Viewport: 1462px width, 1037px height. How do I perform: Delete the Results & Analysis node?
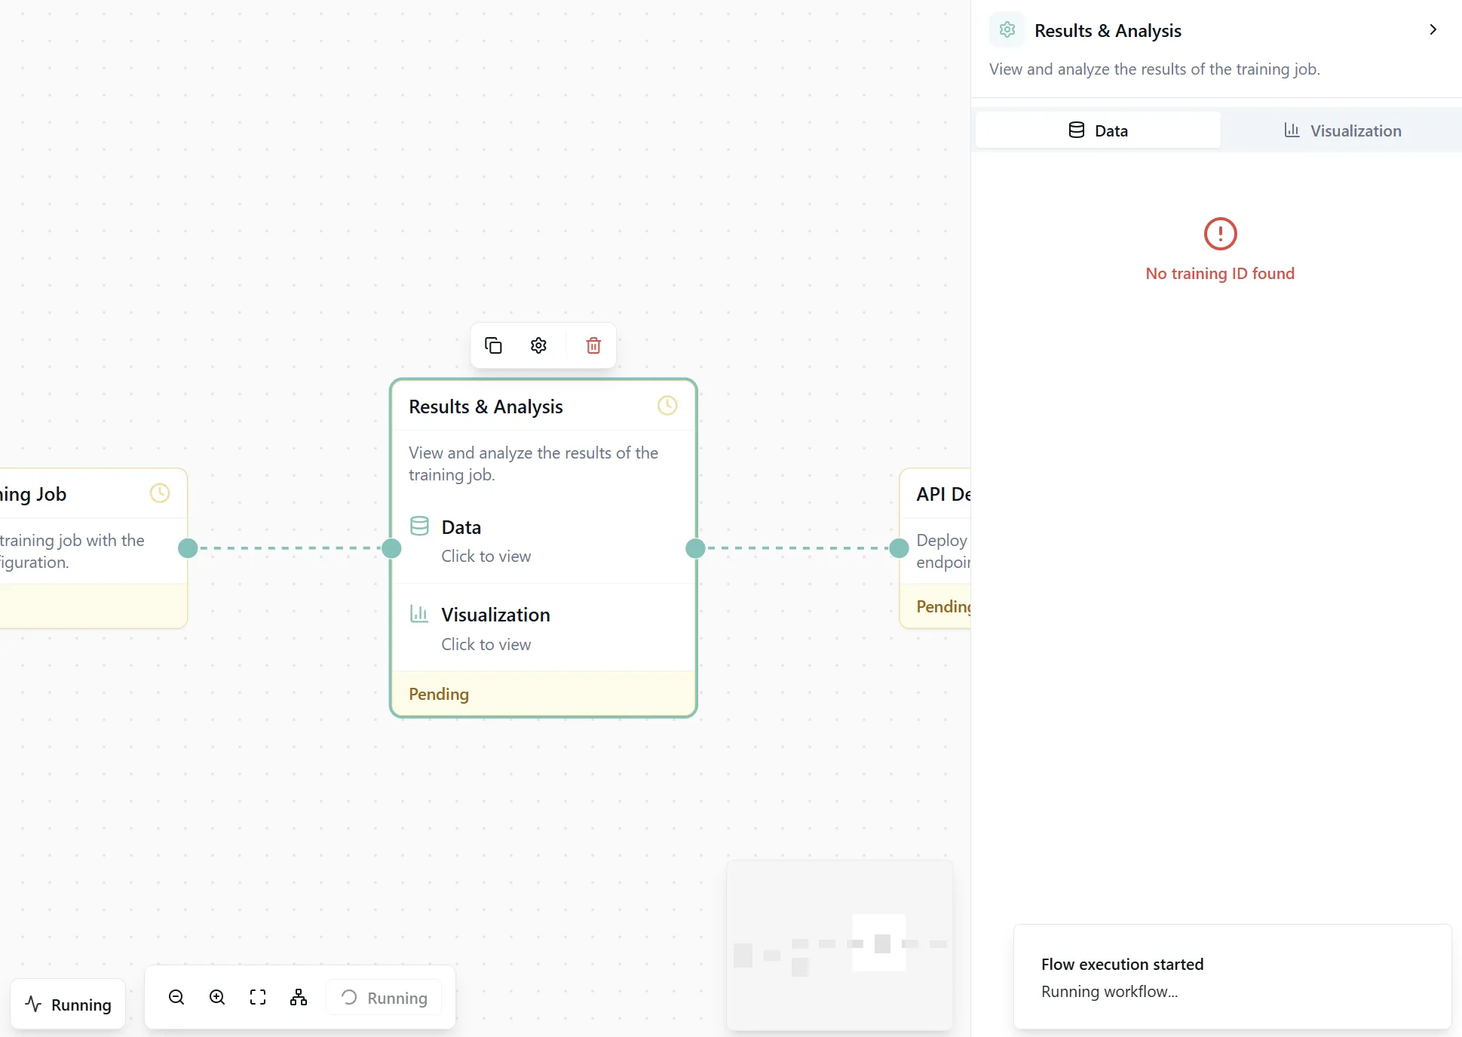point(593,345)
